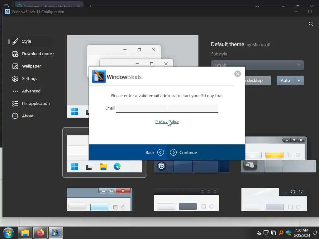
Task: Click the orange search tray icon
Action: (281, 233)
